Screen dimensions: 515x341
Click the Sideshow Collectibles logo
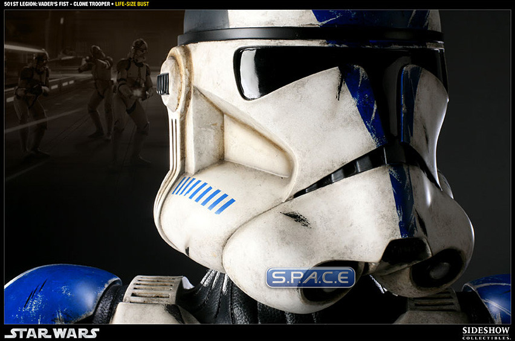pos(486,333)
